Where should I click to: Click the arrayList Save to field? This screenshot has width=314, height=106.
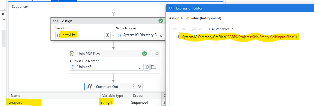80,35
